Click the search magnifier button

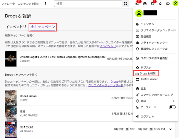tap(126, 4)
